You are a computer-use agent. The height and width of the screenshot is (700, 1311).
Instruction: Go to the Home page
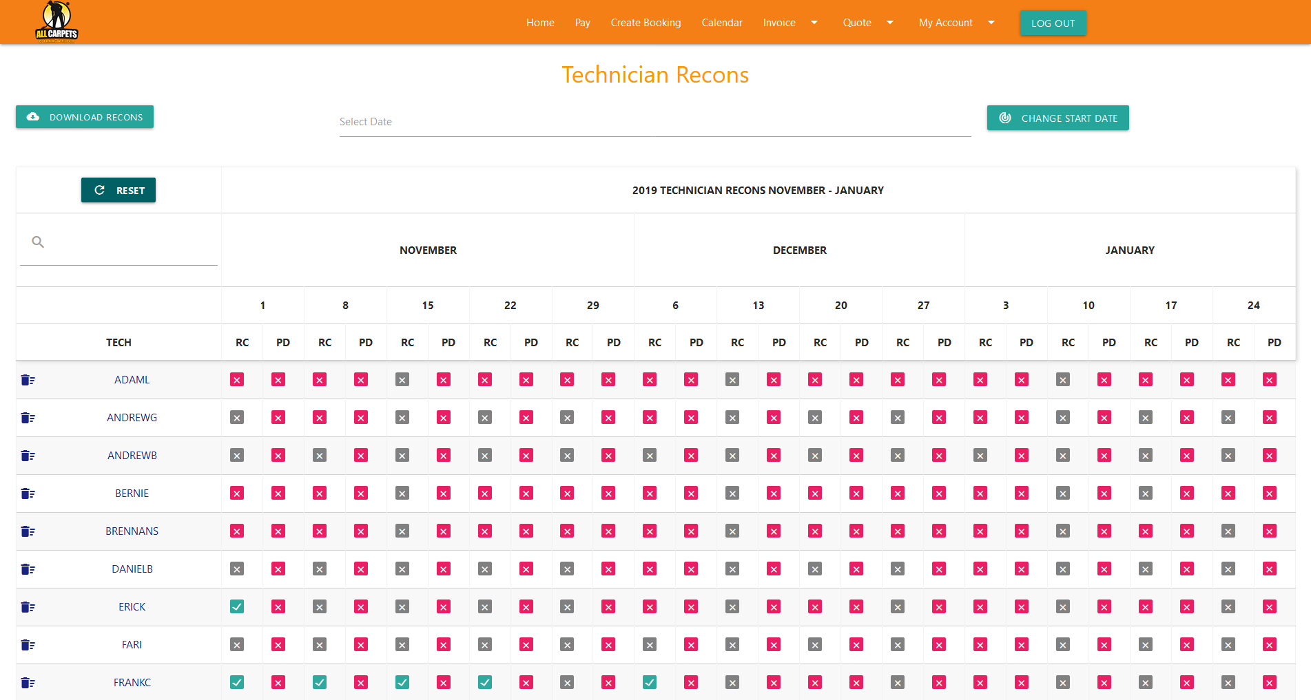point(540,23)
